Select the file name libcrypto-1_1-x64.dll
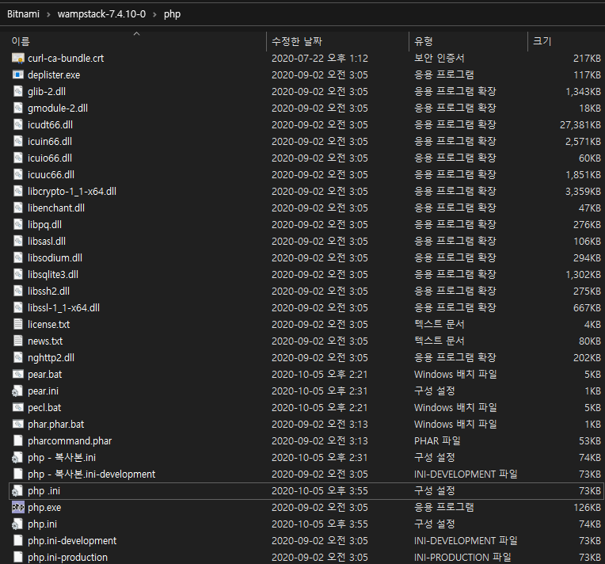The image size is (605, 564). pyautogui.click(x=72, y=191)
